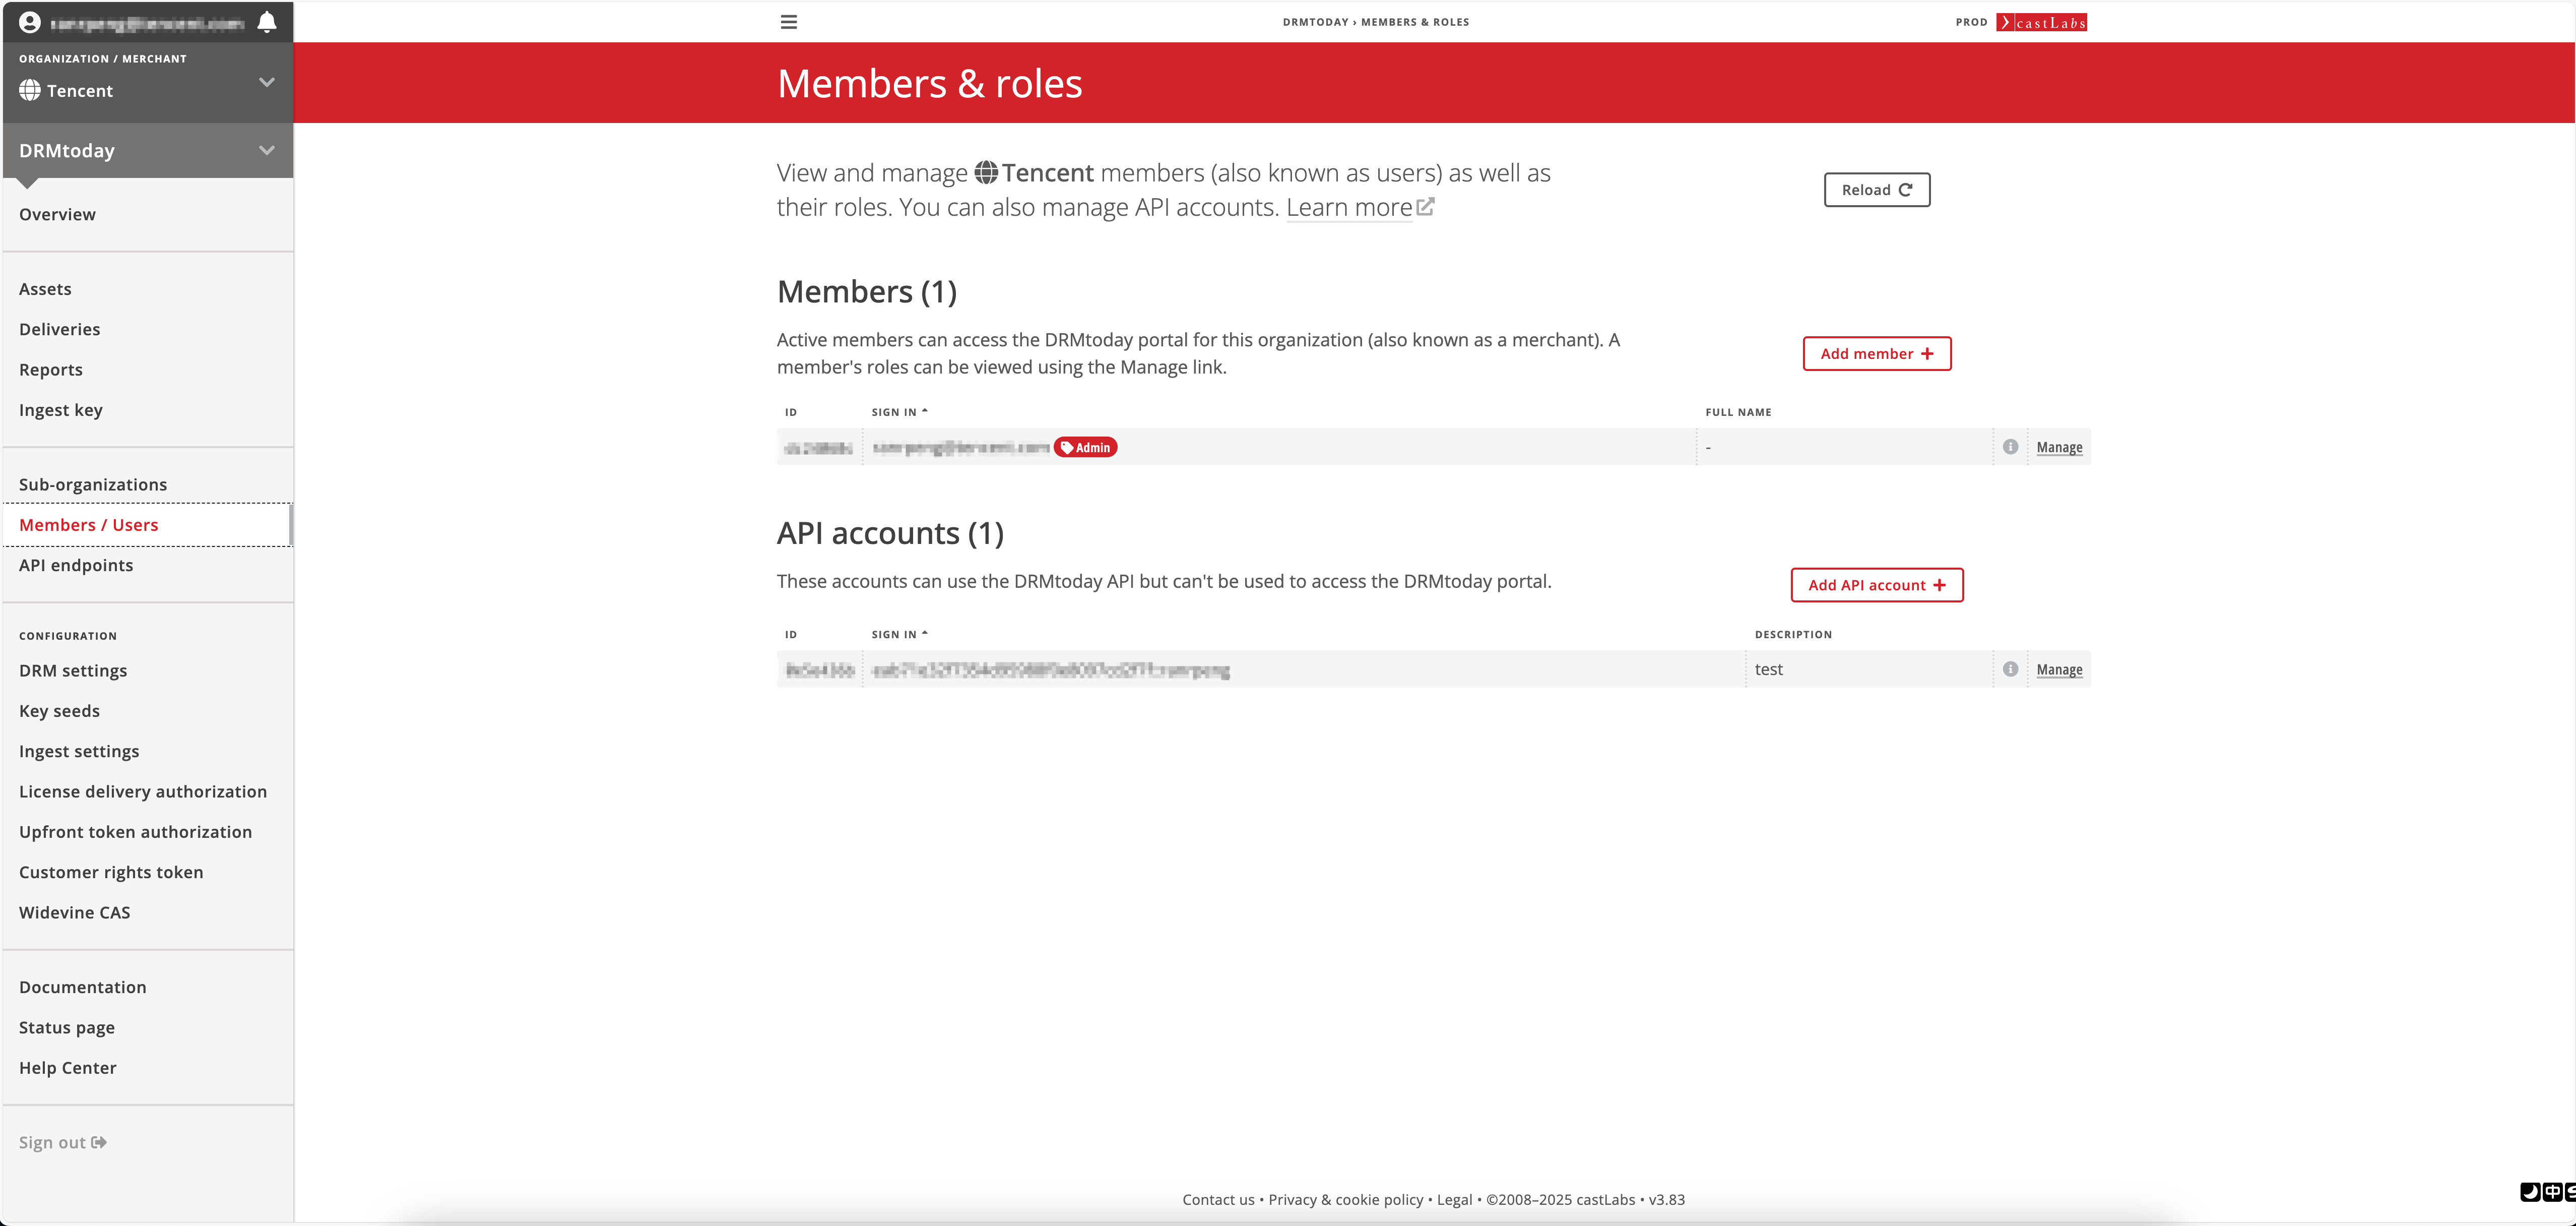Click the moon night-mode icon
The width and height of the screenshot is (2576, 1226).
click(x=2529, y=1191)
